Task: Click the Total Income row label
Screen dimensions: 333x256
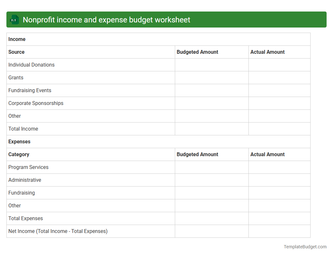Action: [23, 129]
